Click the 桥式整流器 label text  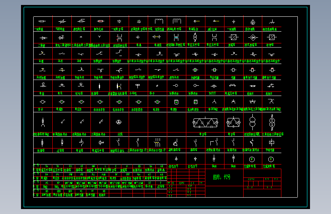tap(250, 45)
